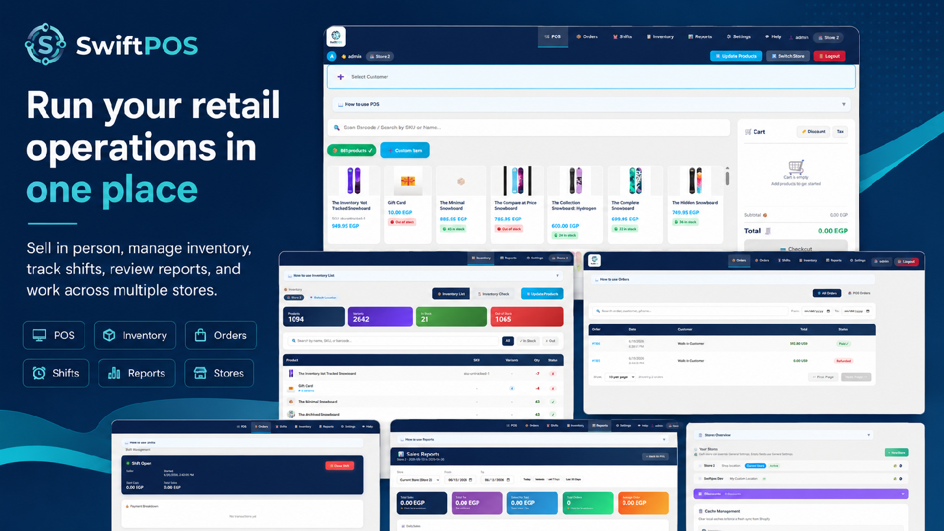Open the Orders tab in the main POS window

coord(587,37)
